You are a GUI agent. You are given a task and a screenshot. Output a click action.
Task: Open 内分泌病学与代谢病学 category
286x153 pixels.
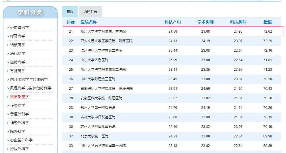pos(29,79)
